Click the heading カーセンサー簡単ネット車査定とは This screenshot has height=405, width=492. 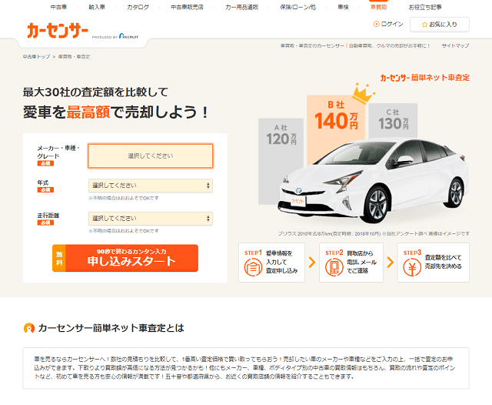111,328
